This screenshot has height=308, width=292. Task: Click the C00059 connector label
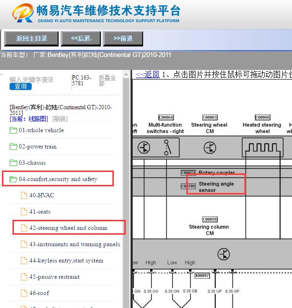210,219
